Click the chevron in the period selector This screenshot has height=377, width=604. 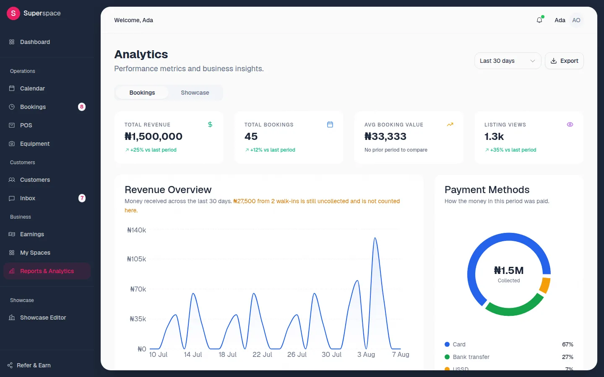pyautogui.click(x=533, y=61)
